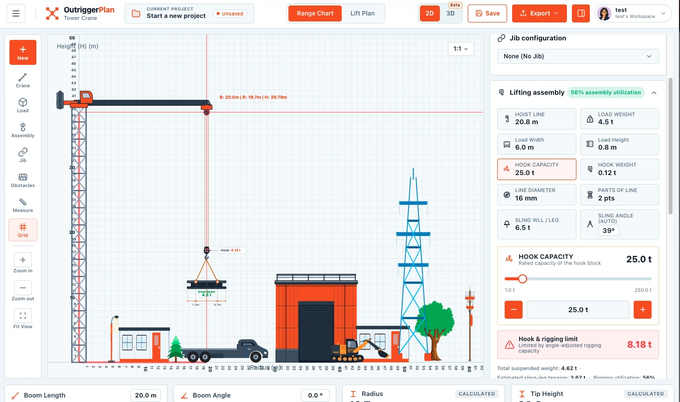
Task: Switch to the Range Chart tab
Action: 315,13
